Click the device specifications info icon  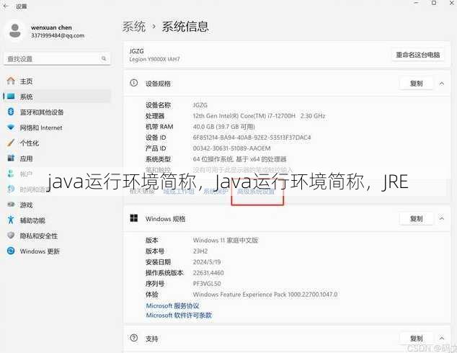[133, 83]
